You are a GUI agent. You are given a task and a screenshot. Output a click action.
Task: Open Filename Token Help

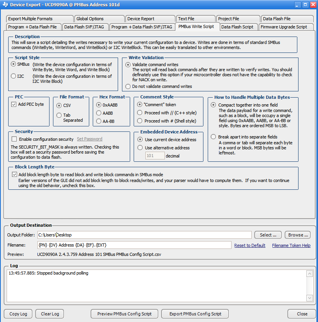pyautogui.click(x=291, y=245)
